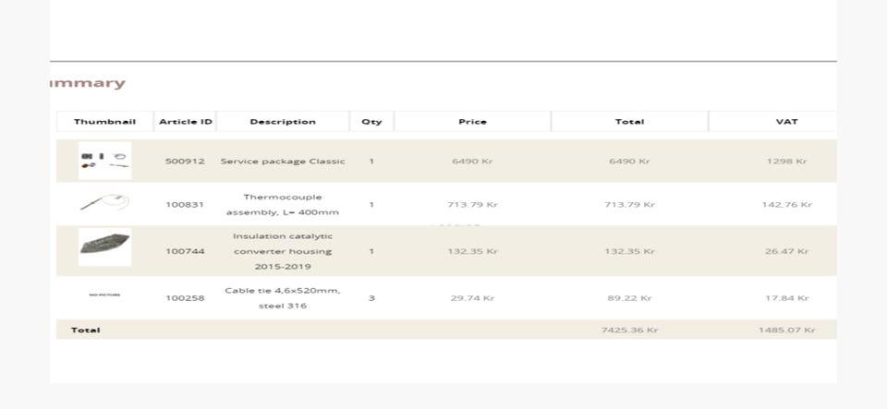Click the Service package Classic thumbnail image
The width and height of the screenshot is (887, 409).
coord(104,161)
